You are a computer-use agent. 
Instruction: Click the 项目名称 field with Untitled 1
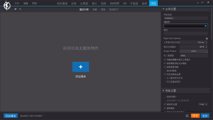(186, 18)
